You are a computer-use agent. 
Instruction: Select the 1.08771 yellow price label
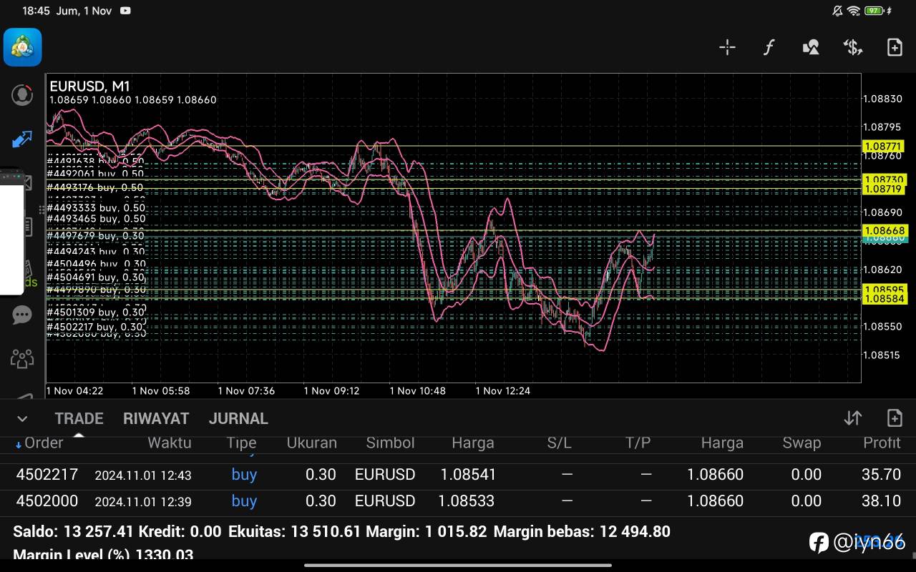(x=885, y=147)
